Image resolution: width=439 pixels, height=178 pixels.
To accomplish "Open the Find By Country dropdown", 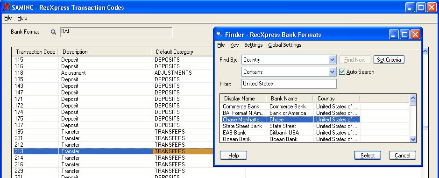I will [332, 60].
